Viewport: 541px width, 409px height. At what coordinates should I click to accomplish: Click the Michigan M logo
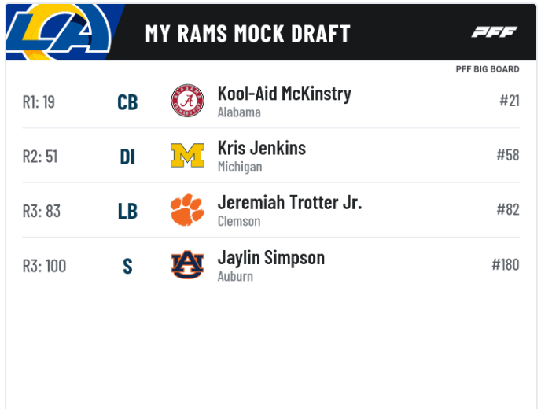point(187,156)
